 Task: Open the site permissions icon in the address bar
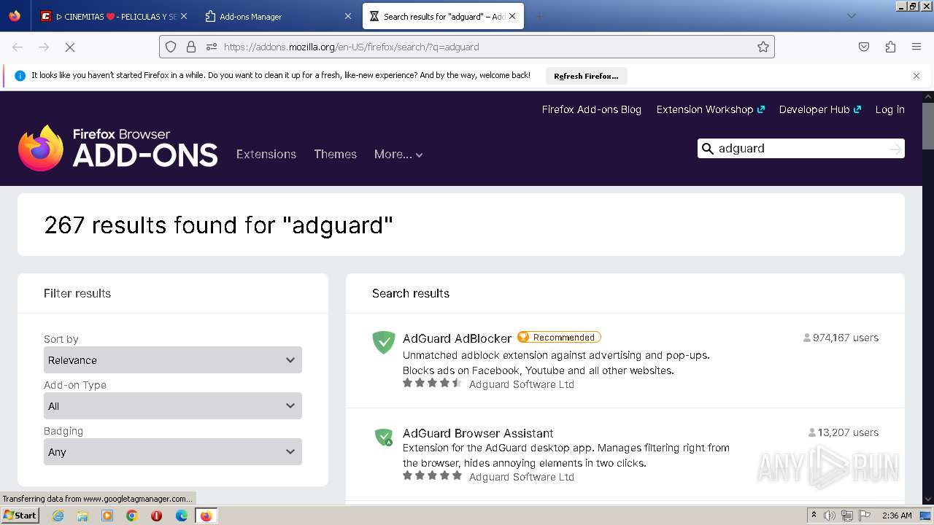coord(212,47)
